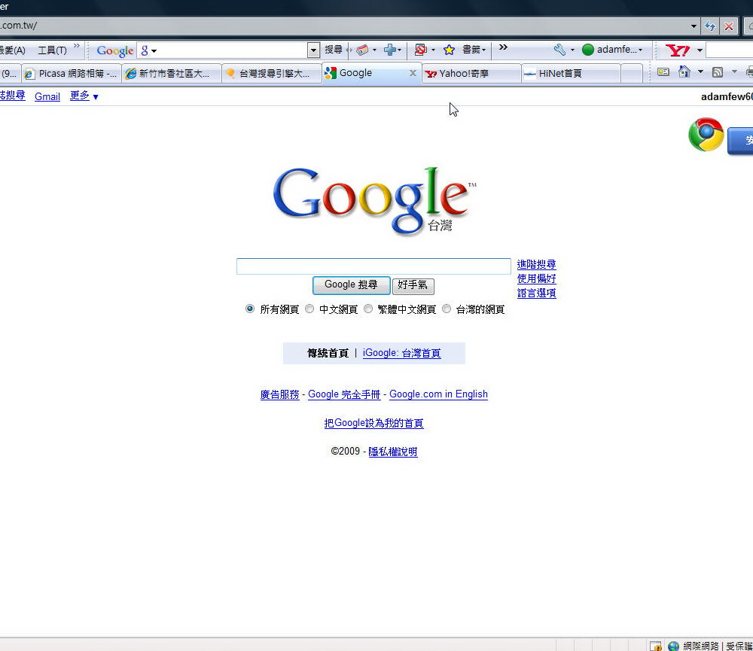
Task: Click the stop loading red X icon
Action: 728,26
